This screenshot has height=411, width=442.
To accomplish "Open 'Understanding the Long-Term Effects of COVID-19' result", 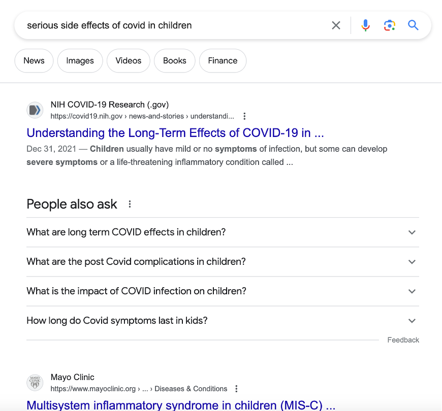I will pyautogui.click(x=175, y=132).
